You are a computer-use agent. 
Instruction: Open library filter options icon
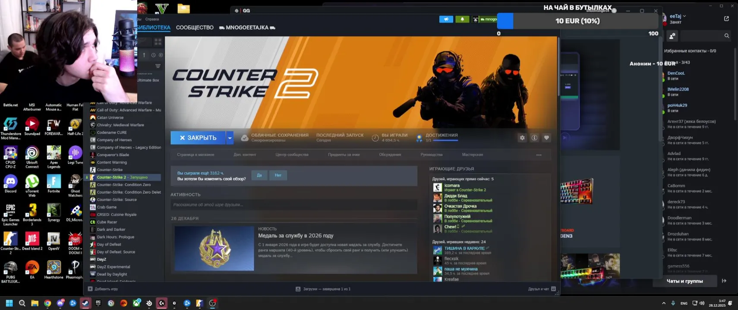pyautogui.click(x=158, y=66)
